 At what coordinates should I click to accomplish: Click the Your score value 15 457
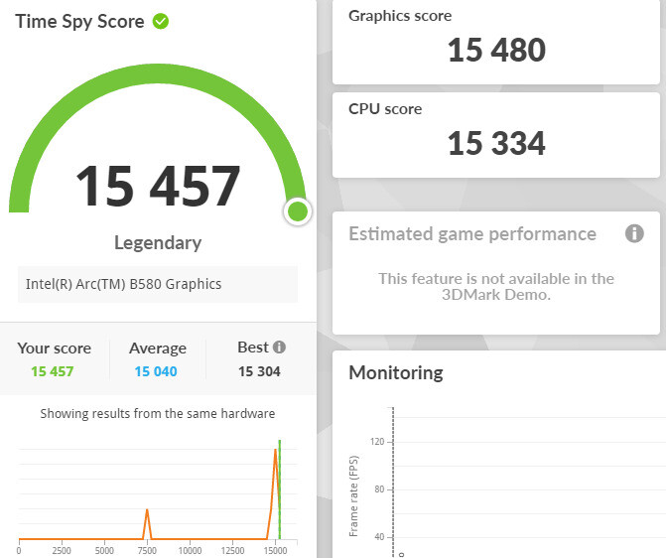53,371
